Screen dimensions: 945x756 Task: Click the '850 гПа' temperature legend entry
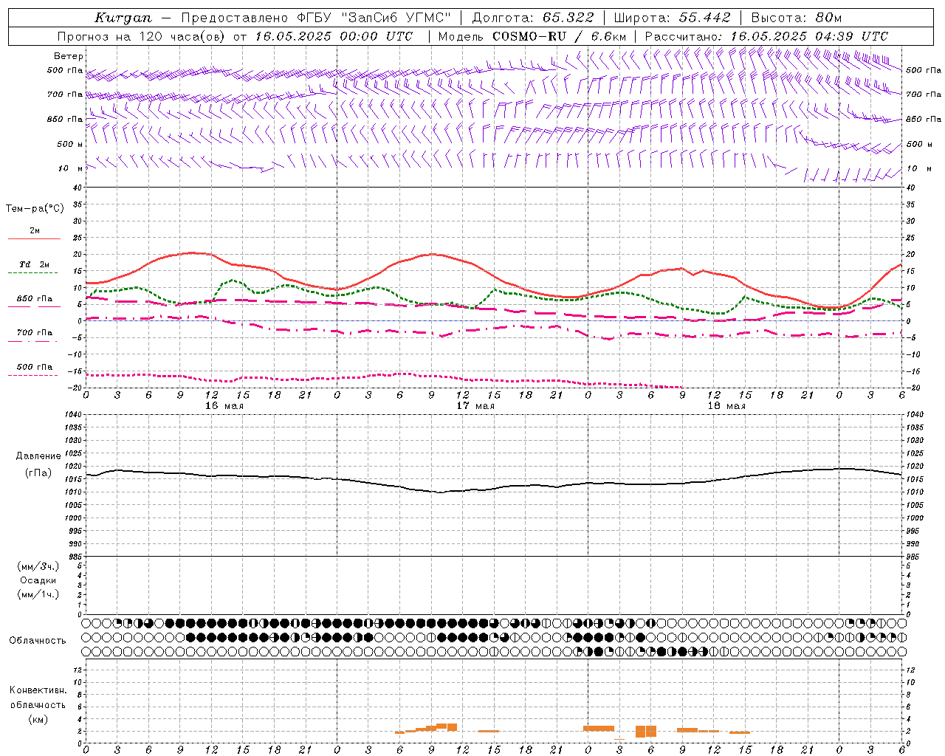(34, 299)
